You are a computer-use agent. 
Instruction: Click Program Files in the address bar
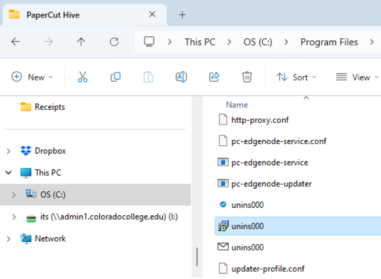pos(329,42)
